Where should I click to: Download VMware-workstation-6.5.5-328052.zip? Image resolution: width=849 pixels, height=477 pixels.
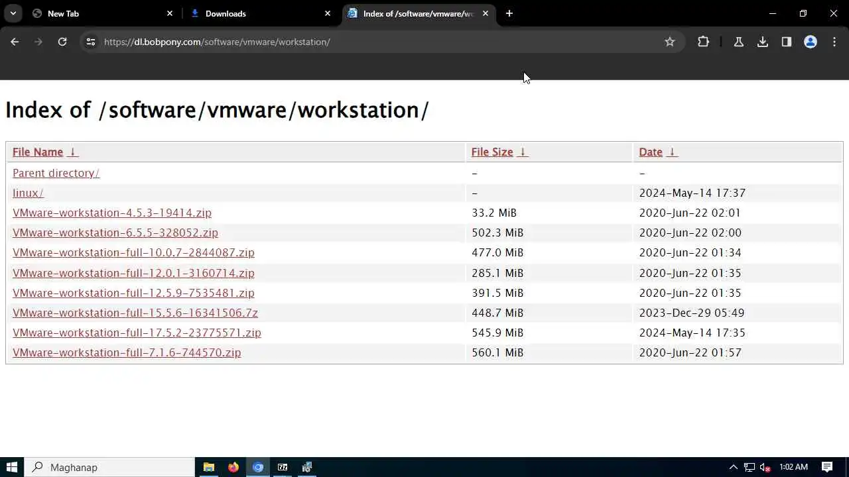click(x=115, y=233)
